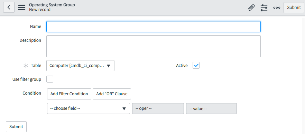Submit the record with the bottom button
This screenshot has width=305, height=134.
(x=16, y=127)
